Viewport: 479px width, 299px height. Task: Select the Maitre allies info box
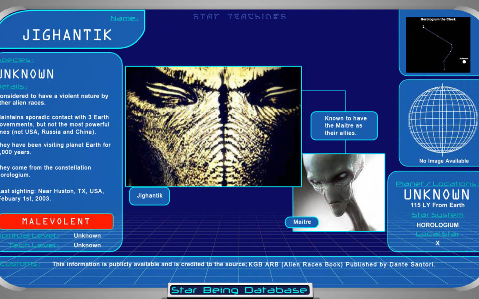[344, 125]
